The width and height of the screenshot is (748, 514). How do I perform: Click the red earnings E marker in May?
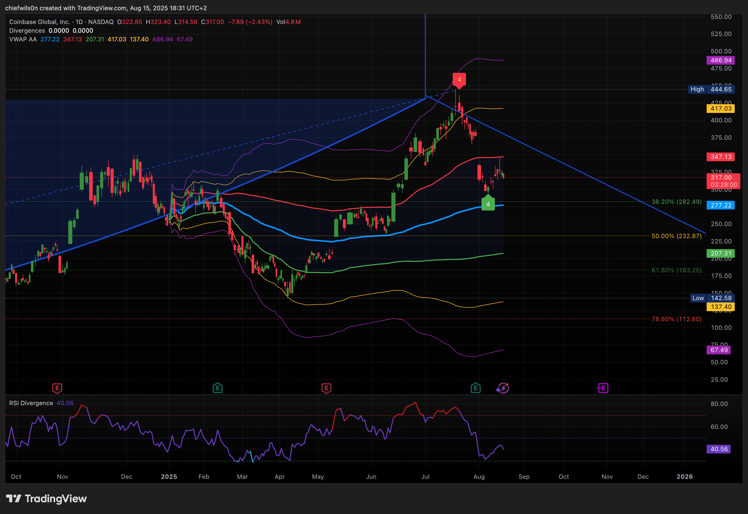[x=326, y=388]
